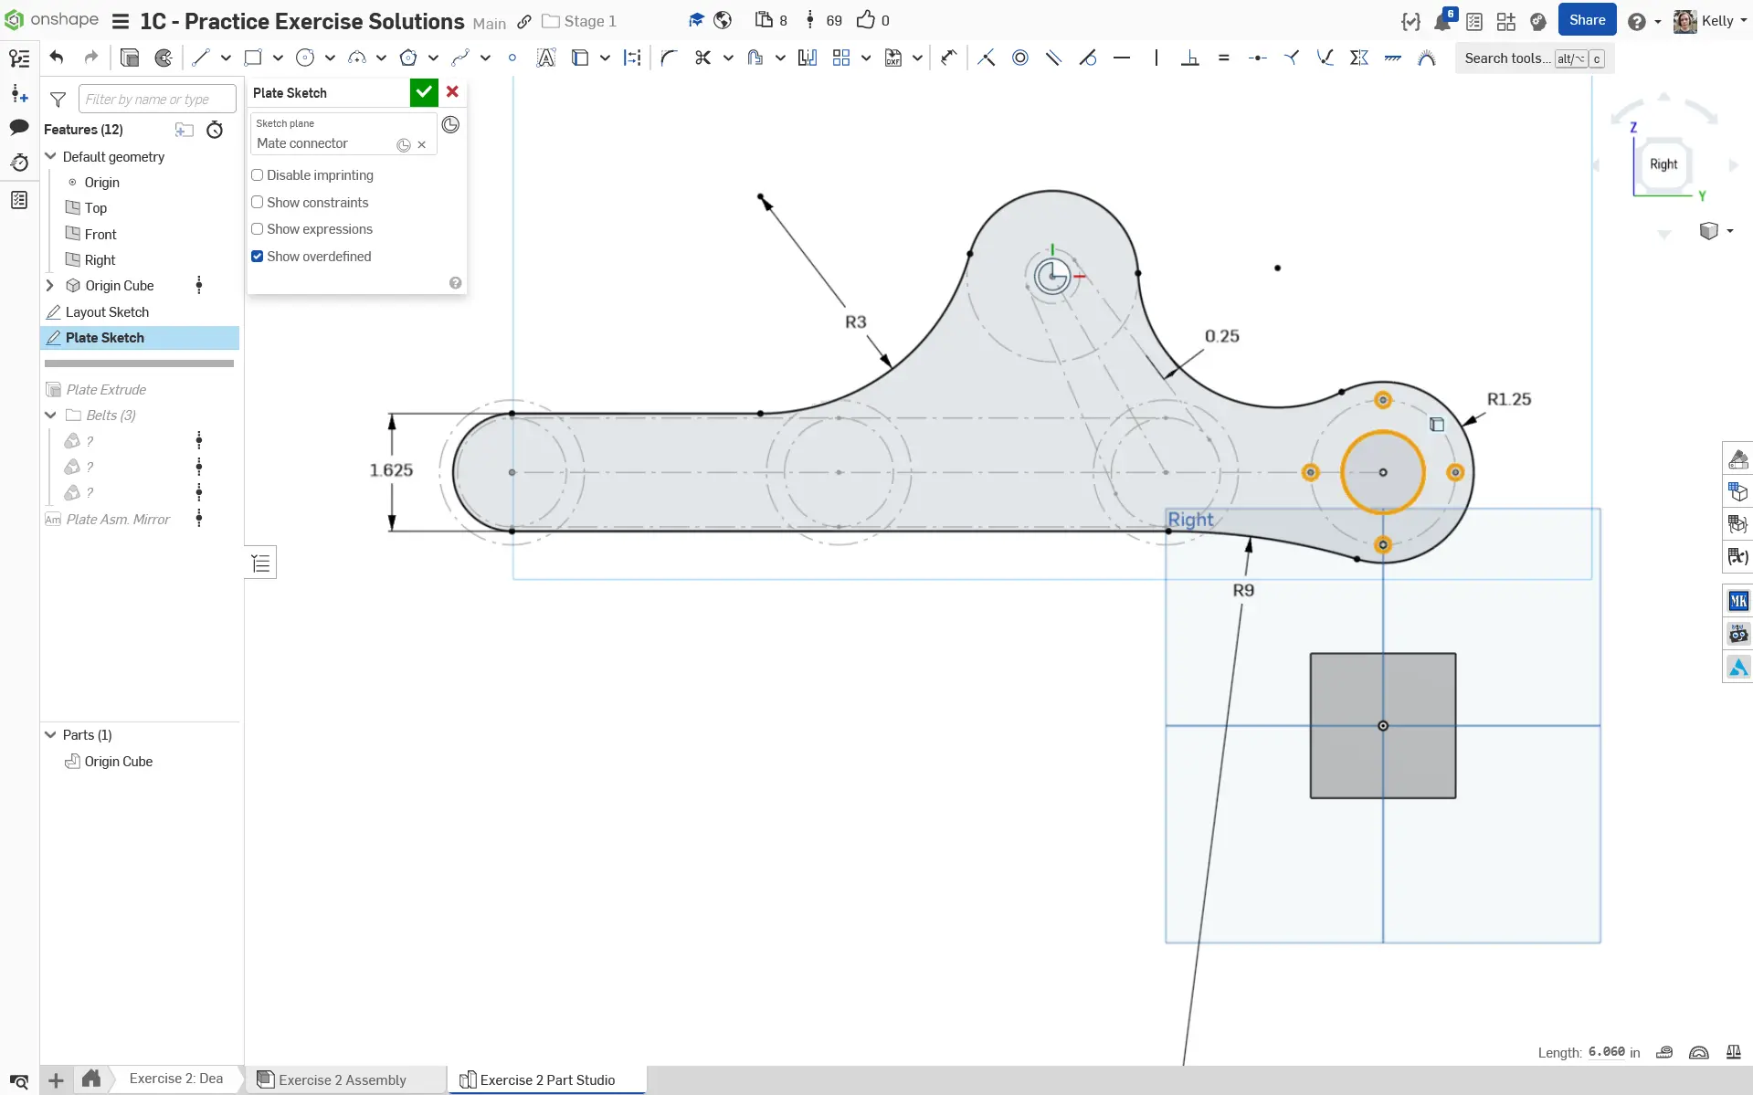Select the Line sketch tool
Screen dimensions: 1753x1095
(201, 58)
